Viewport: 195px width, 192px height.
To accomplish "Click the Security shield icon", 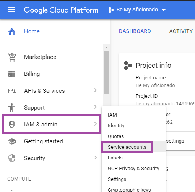I will point(12,158).
